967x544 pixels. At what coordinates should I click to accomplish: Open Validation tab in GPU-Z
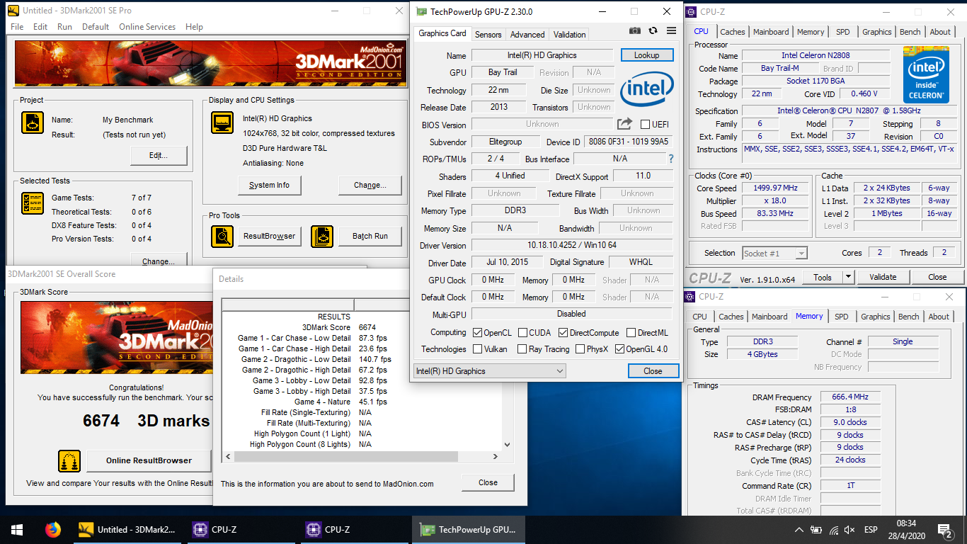(x=570, y=34)
